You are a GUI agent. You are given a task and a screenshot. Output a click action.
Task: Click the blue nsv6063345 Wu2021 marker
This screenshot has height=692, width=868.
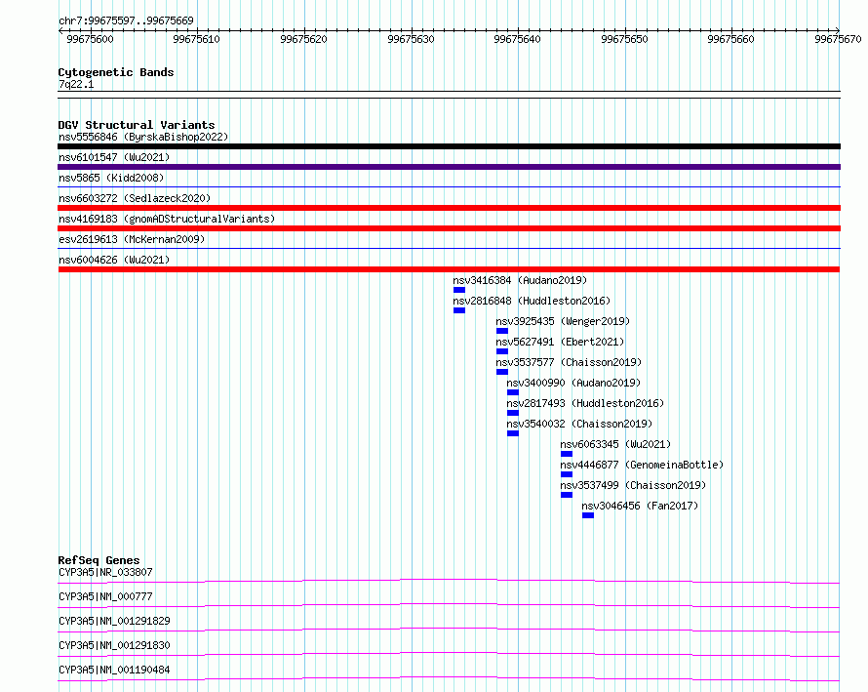567,454
